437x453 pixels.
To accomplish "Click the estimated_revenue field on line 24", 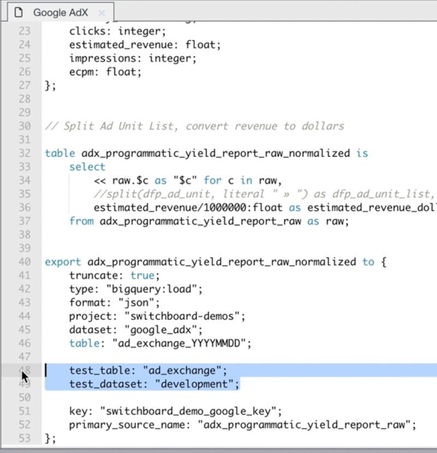I will 117,44.
